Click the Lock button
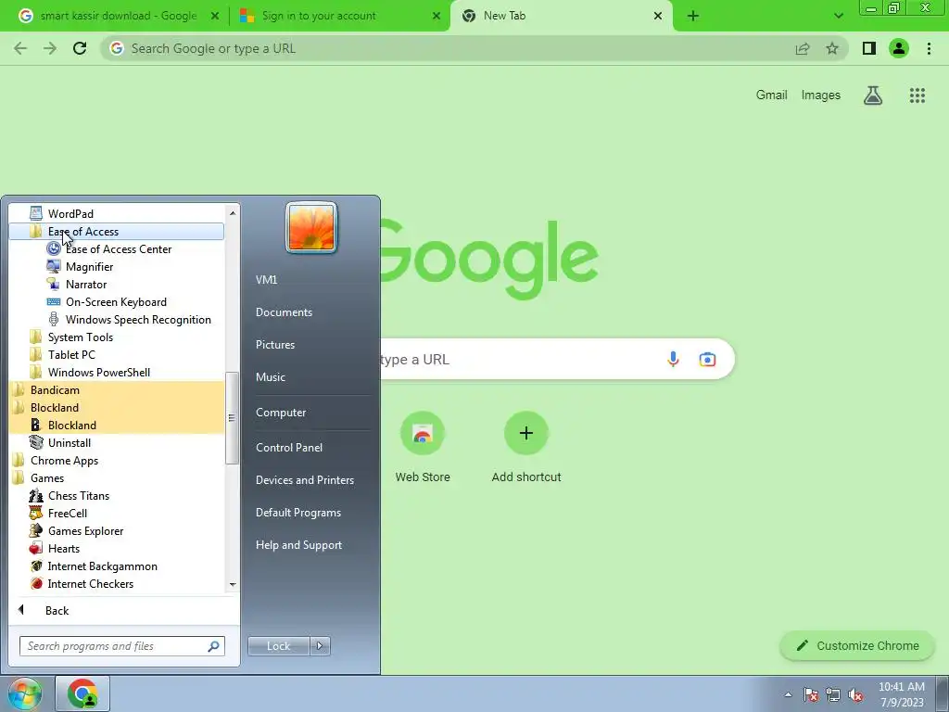This screenshot has width=949, height=712. click(x=278, y=646)
